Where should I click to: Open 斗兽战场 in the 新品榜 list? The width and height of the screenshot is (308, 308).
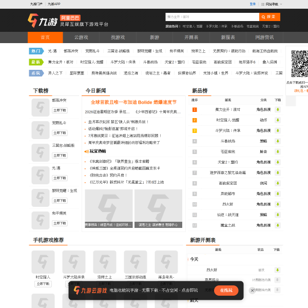228,141
